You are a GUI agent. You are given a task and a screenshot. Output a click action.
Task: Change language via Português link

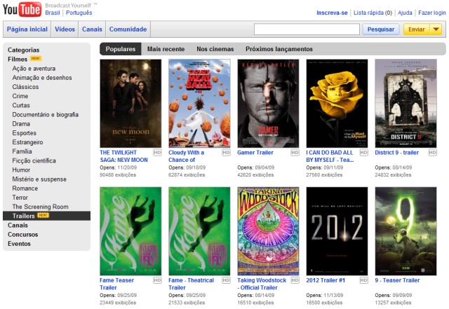pos(79,13)
